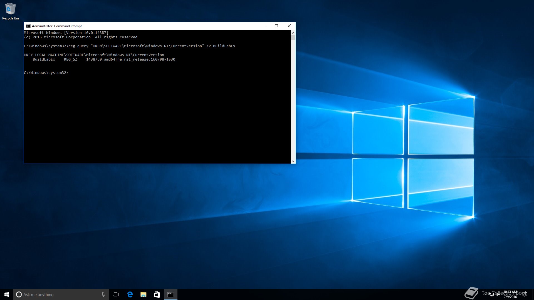Click the BuildLabEx value '14387.0.amd64fre.rs1_release.160708-1530'
The height and width of the screenshot is (300, 534).
coord(131,59)
